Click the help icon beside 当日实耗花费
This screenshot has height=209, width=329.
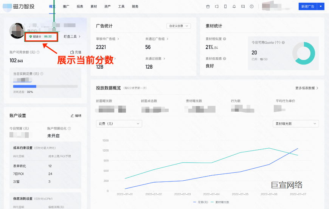[x=42, y=74]
